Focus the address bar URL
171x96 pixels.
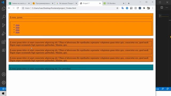tap(54, 8)
